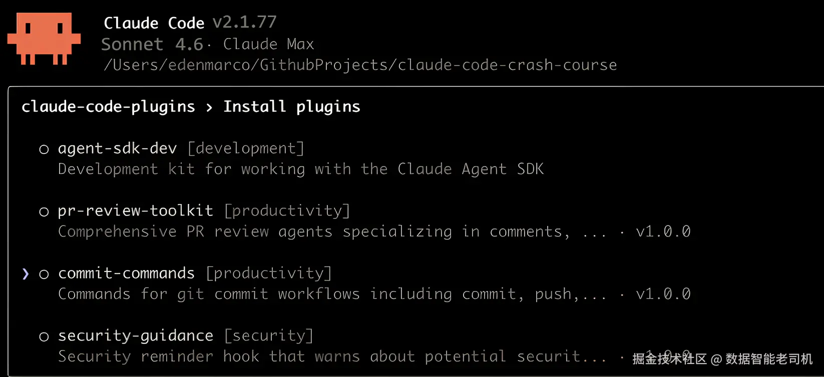Select the agent-sdk-dev plugin name
Screen dimensions: 824x377
tap(117, 148)
